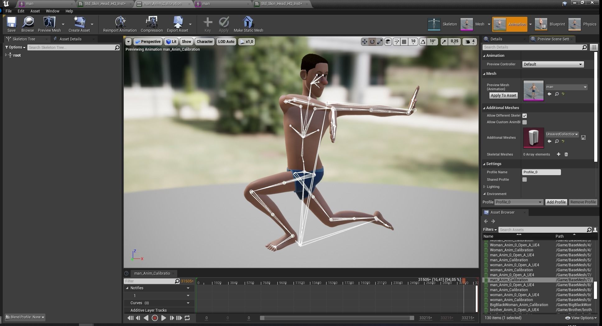Start recording the animation
The image size is (602, 326).
[x=155, y=318]
